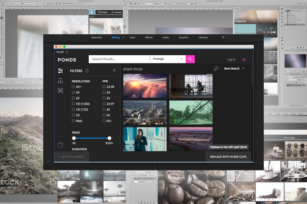Open the cloudy sunset clip thumbnail in Staff Picks
This screenshot has width=307, height=204.
click(145, 86)
